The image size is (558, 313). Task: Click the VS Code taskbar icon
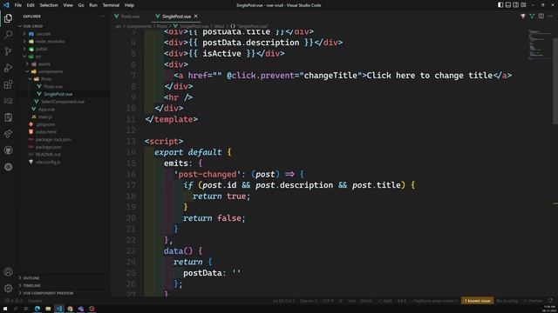59,309
